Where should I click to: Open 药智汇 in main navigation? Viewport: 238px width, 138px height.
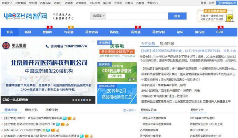click(x=114, y=32)
